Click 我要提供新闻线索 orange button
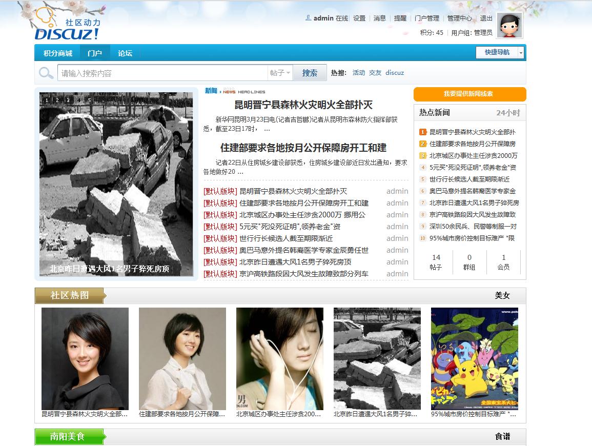This screenshot has width=592, height=446. [469, 94]
